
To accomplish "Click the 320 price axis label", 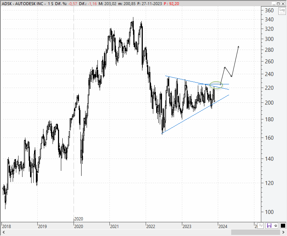I will 269,29.
